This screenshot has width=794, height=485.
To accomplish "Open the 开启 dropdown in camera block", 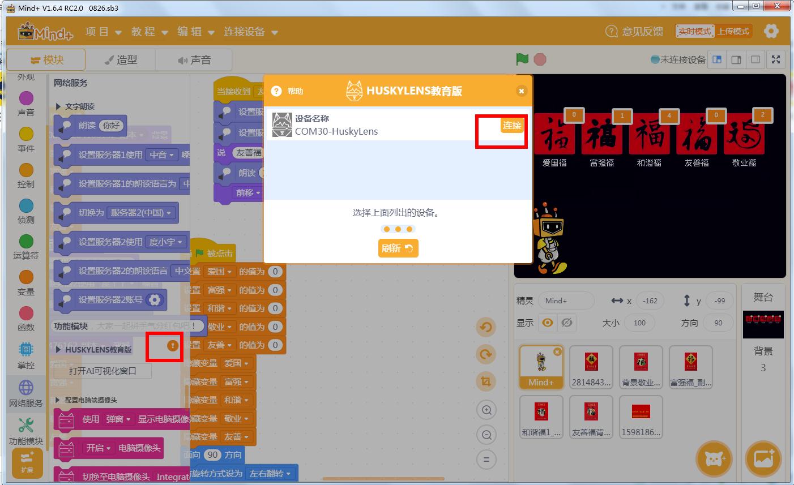I will pos(99,448).
